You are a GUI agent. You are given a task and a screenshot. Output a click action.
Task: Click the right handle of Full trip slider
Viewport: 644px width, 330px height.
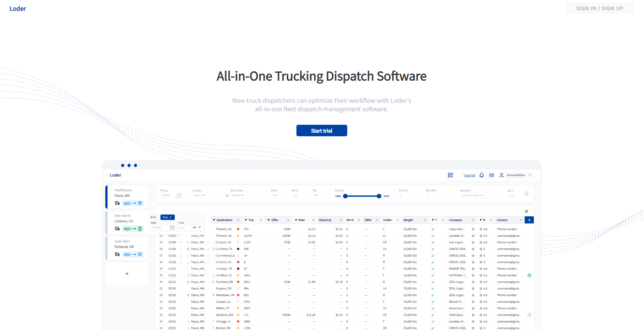pyautogui.click(x=379, y=196)
